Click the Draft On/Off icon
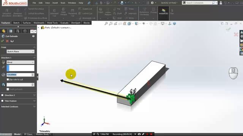 (x=3, y=85)
